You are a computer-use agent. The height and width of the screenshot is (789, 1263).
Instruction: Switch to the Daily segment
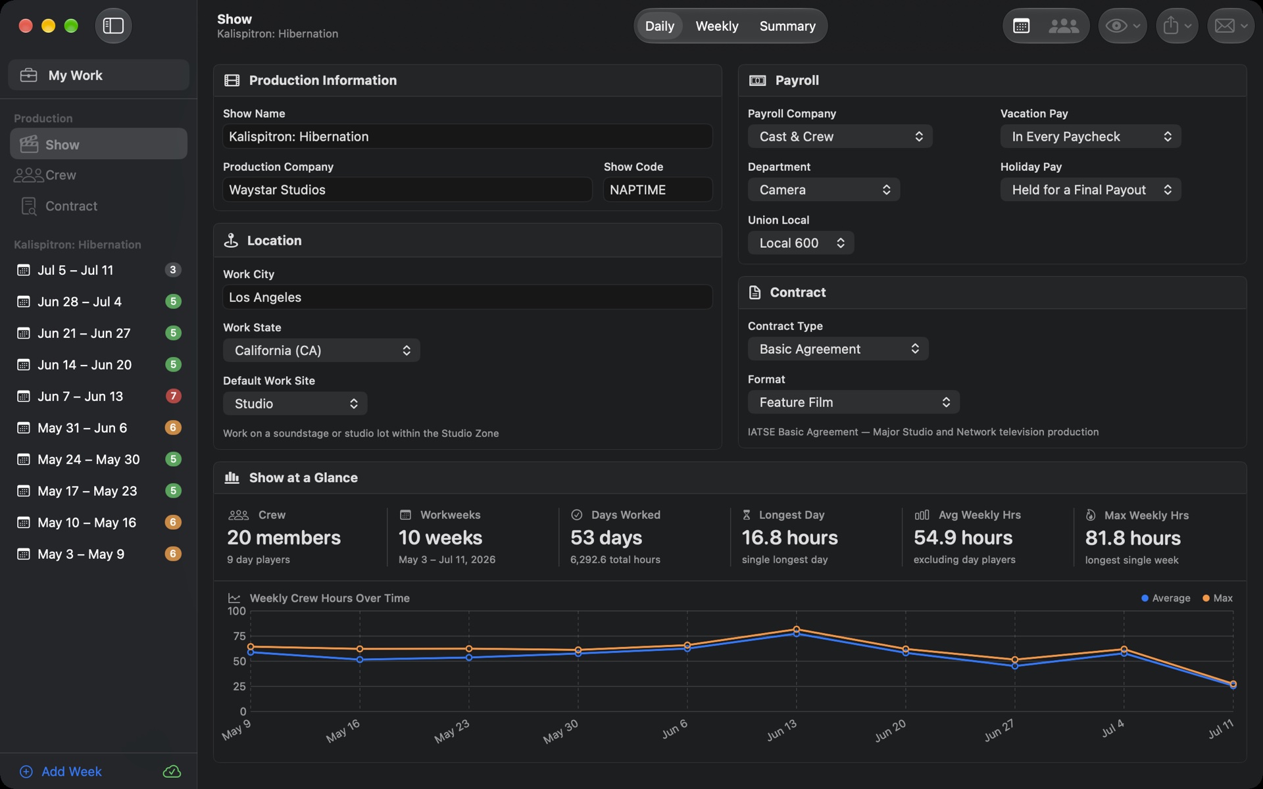tap(659, 26)
